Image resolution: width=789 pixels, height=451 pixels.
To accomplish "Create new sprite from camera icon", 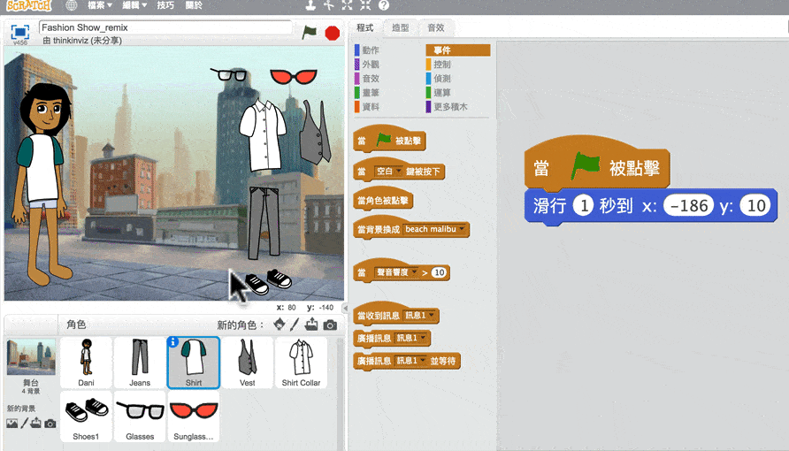I will tap(330, 325).
